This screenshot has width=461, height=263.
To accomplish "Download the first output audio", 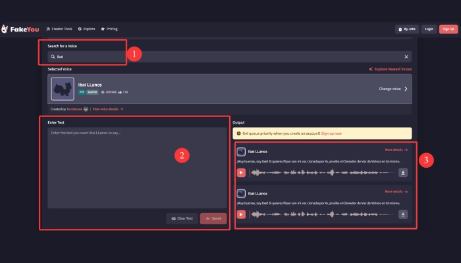I will click(403, 172).
